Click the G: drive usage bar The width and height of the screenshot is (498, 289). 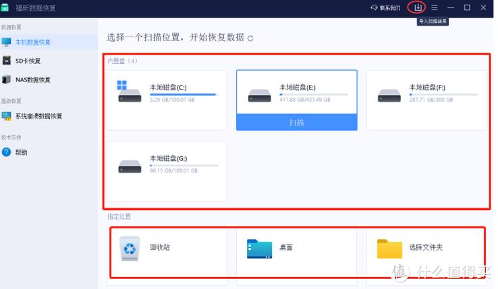[184, 165]
